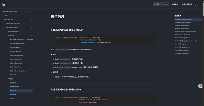Screen dimensions: 204x106
Task: Collapse the 模型推理API手册 chevron
Action: [x=31, y=27]
